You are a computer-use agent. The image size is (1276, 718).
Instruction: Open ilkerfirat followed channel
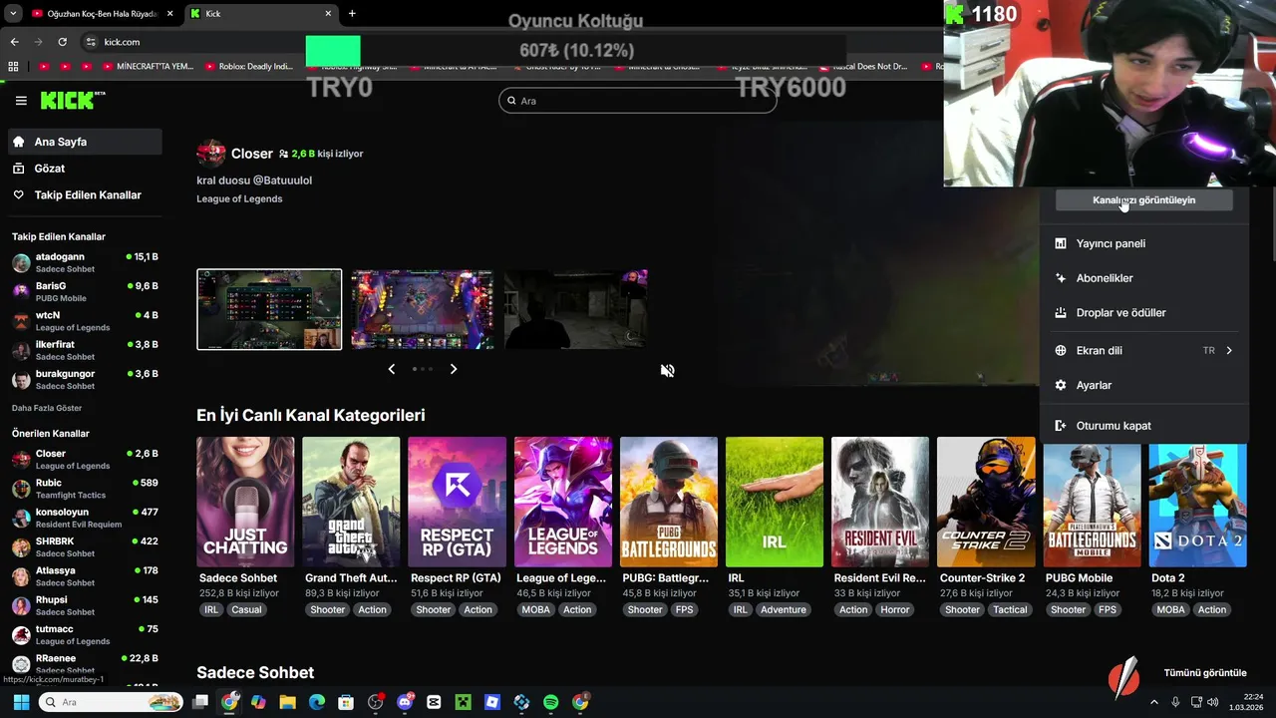click(85, 350)
